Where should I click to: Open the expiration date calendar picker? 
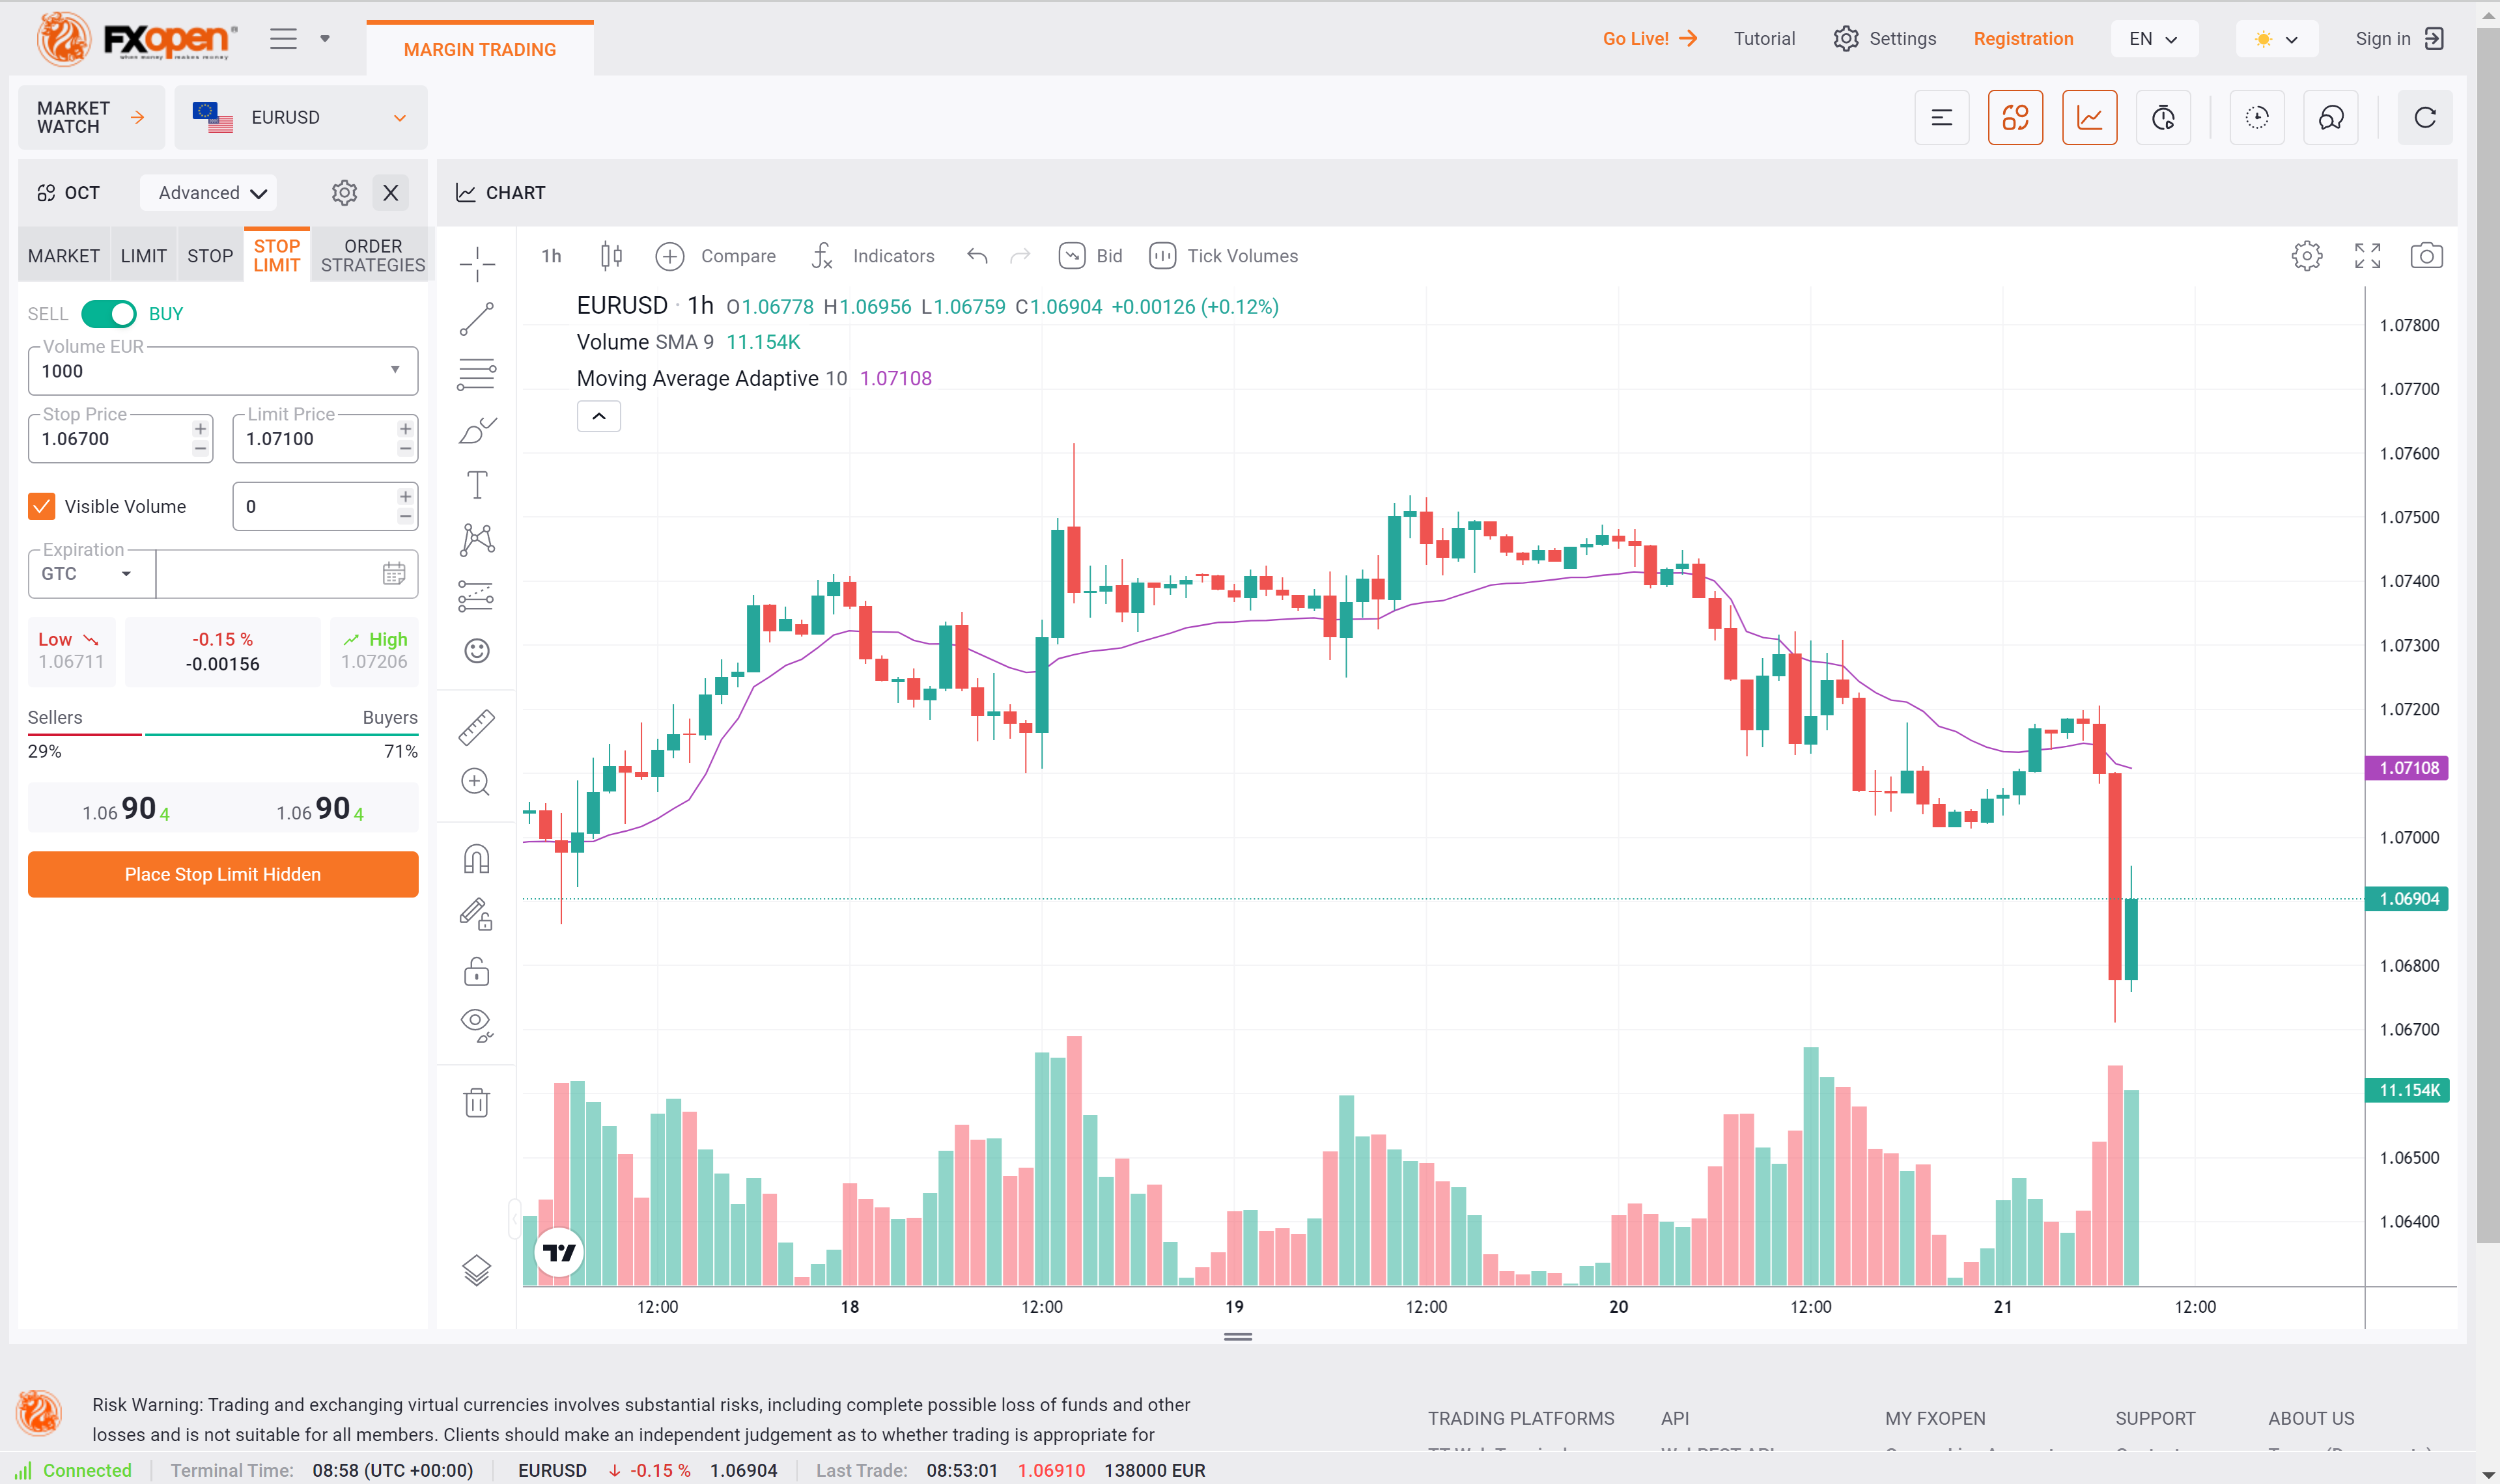pyautogui.click(x=394, y=574)
